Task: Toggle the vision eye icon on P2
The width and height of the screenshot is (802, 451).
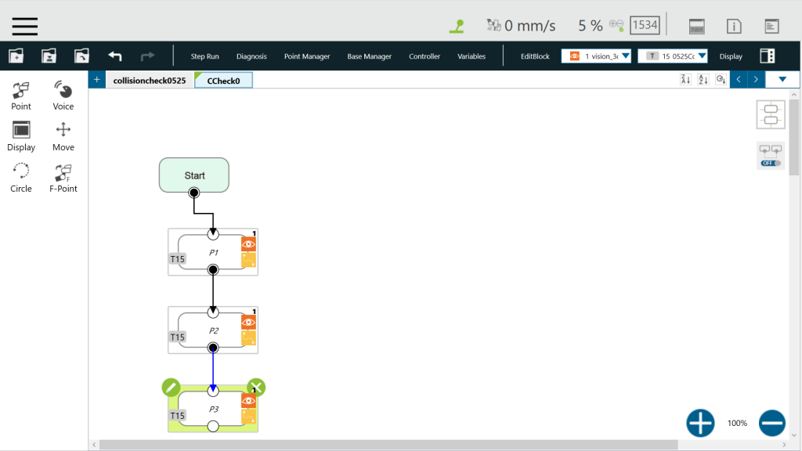Action: click(248, 322)
